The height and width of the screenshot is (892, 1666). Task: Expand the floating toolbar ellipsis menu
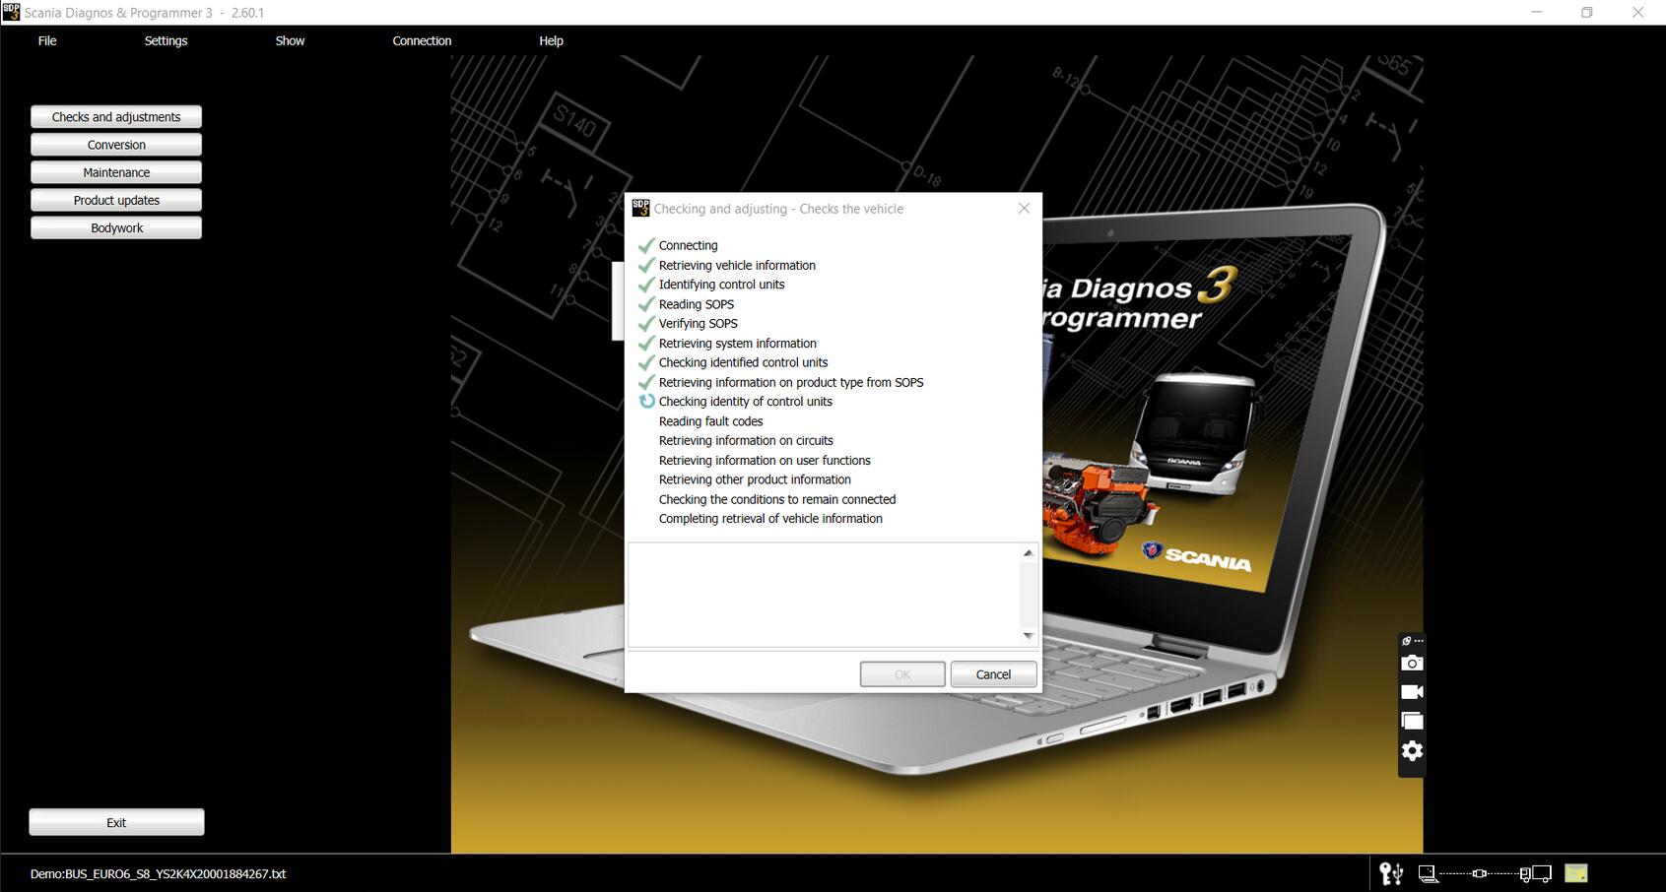tap(1419, 640)
